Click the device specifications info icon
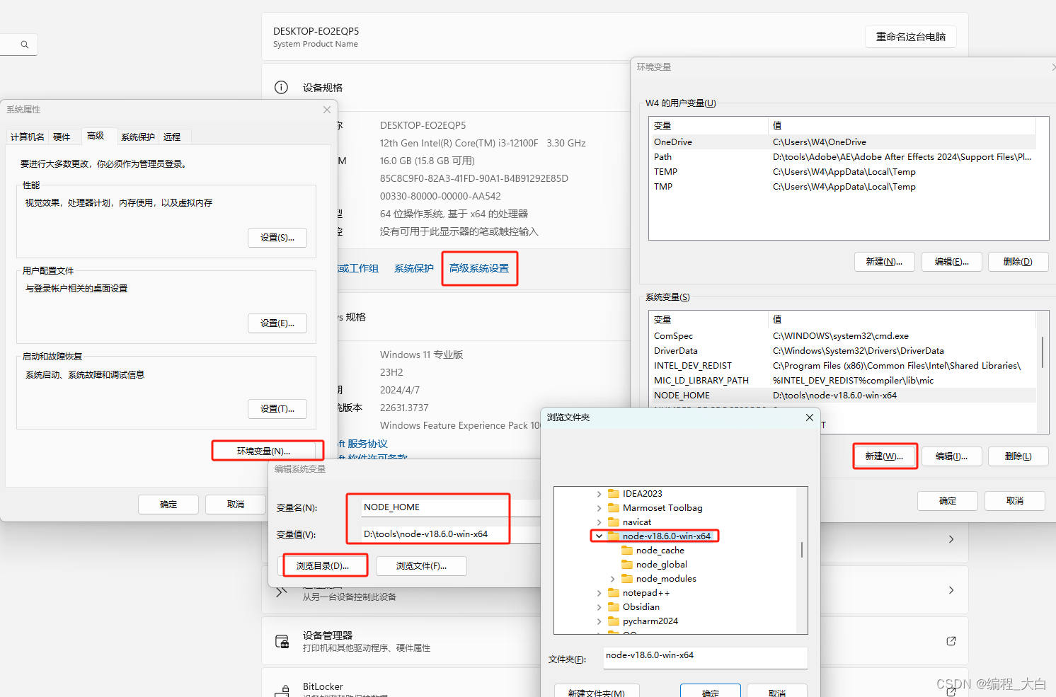This screenshot has width=1056, height=697. click(281, 87)
